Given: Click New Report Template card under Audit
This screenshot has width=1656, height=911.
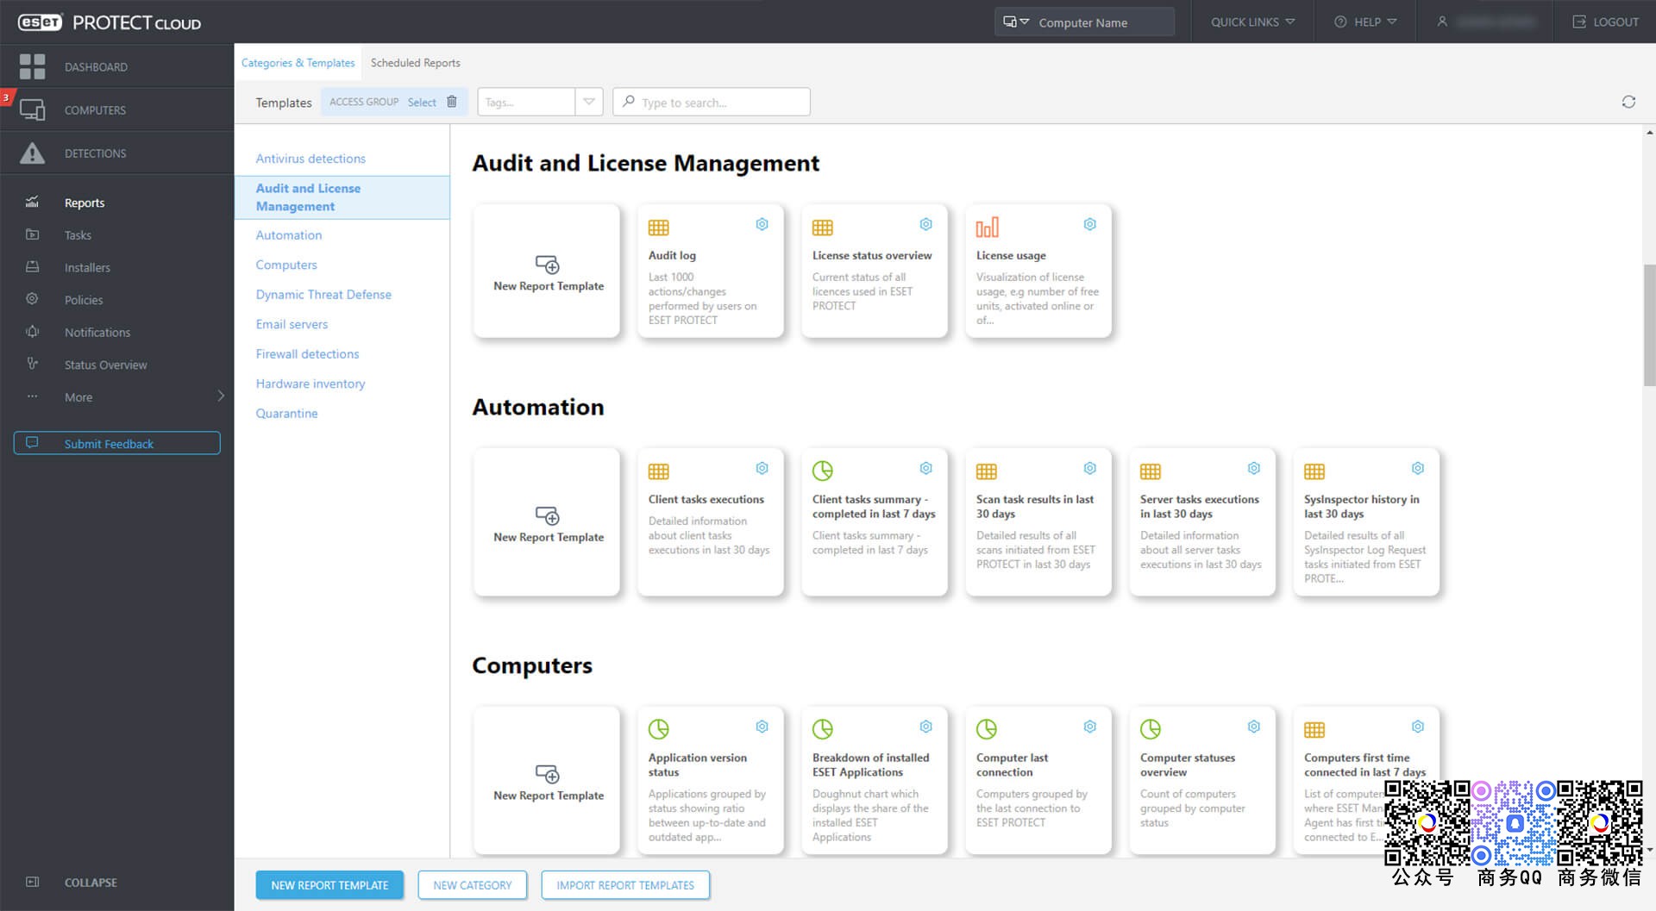Looking at the screenshot, I should [x=547, y=271].
